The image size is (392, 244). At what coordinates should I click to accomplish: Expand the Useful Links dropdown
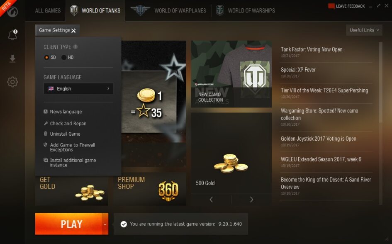pyautogui.click(x=364, y=30)
